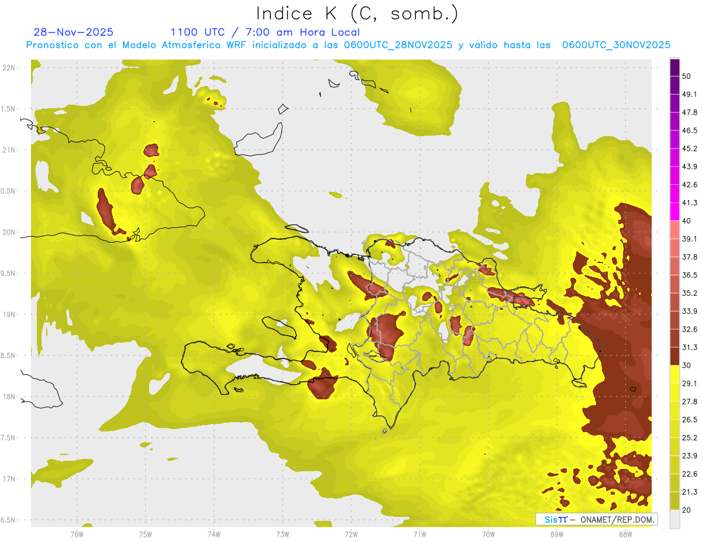Click the '23.9' colorbar label

point(690,455)
